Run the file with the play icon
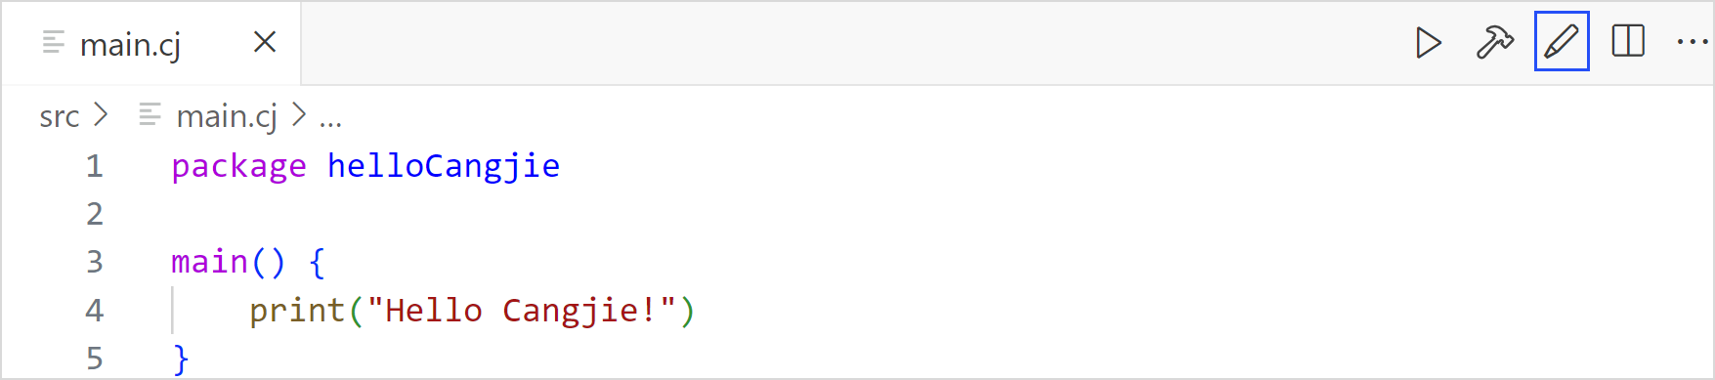The width and height of the screenshot is (1715, 380). (1429, 43)
